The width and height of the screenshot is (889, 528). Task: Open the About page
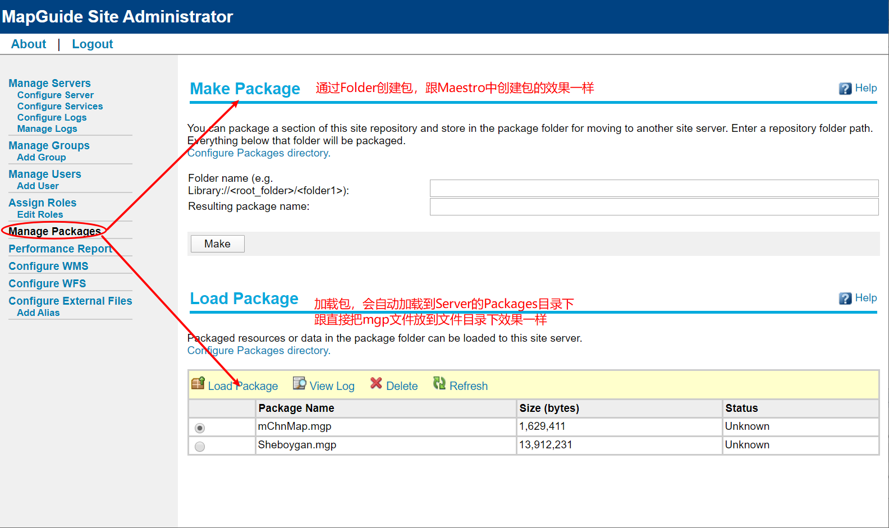29,44
